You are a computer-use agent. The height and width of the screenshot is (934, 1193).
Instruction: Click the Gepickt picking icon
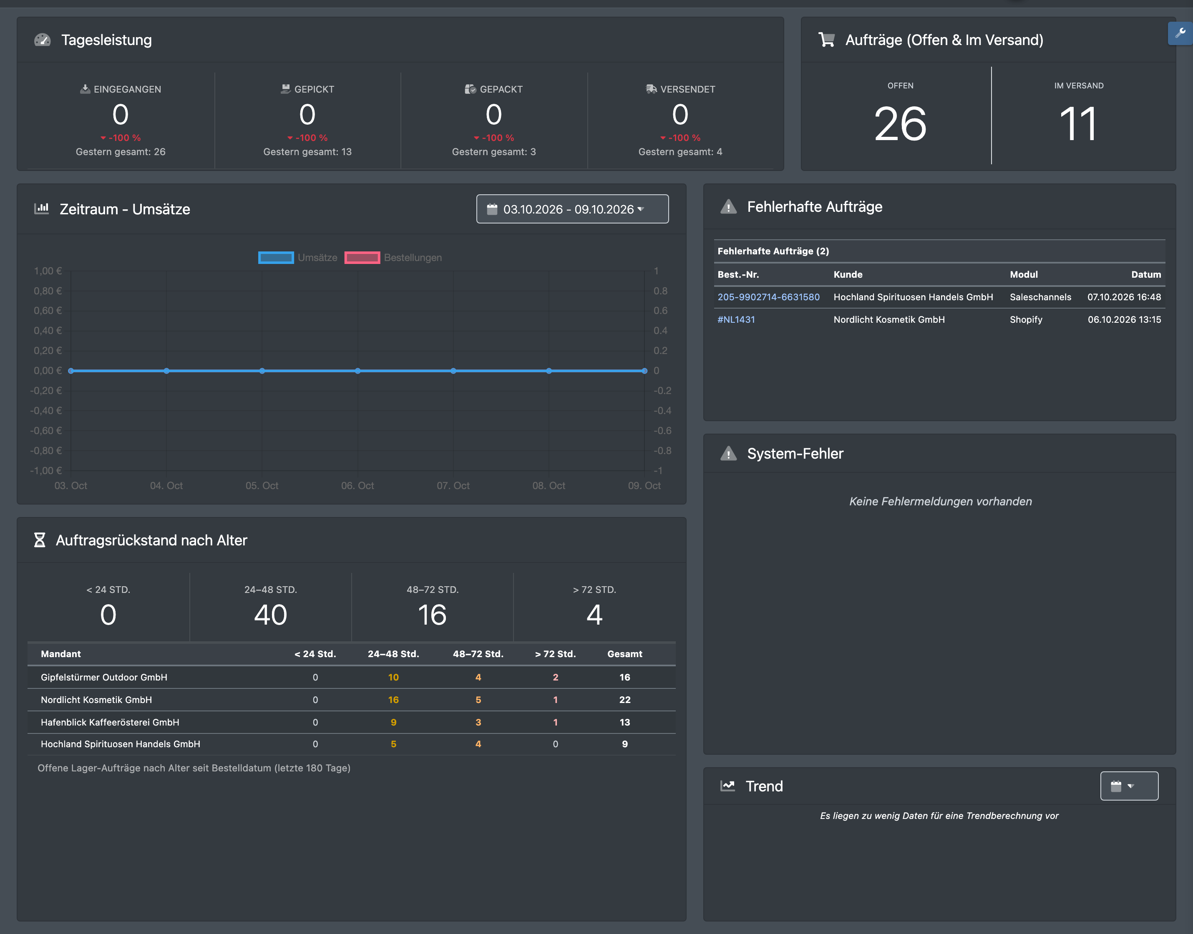(x=286, y=89)
